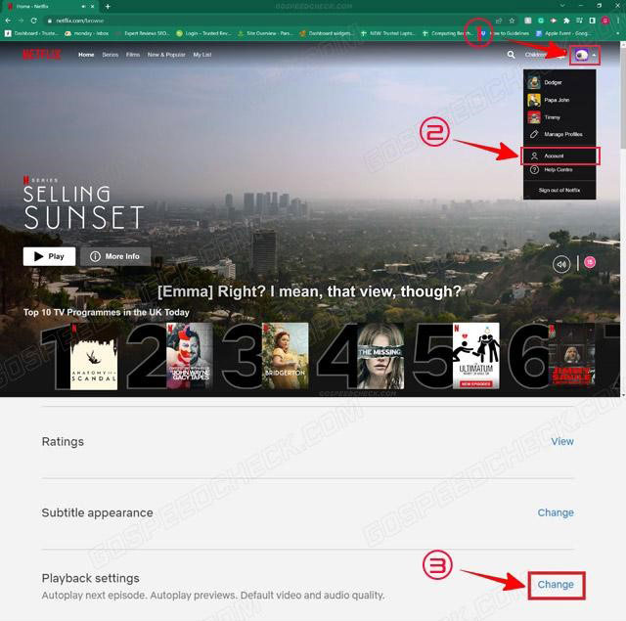Sign out of Netflix

point(559,190)
